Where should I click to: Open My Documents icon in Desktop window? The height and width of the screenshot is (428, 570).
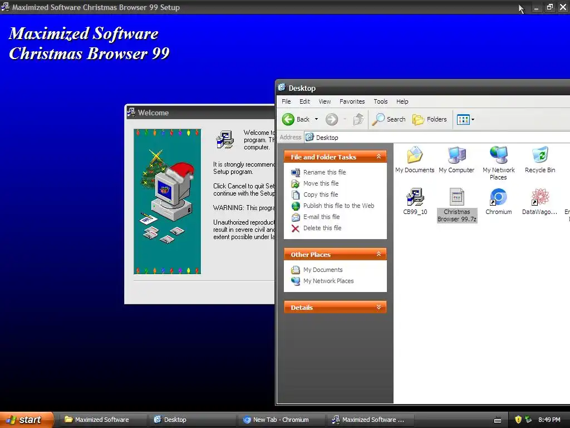click(x=415, y=159)
